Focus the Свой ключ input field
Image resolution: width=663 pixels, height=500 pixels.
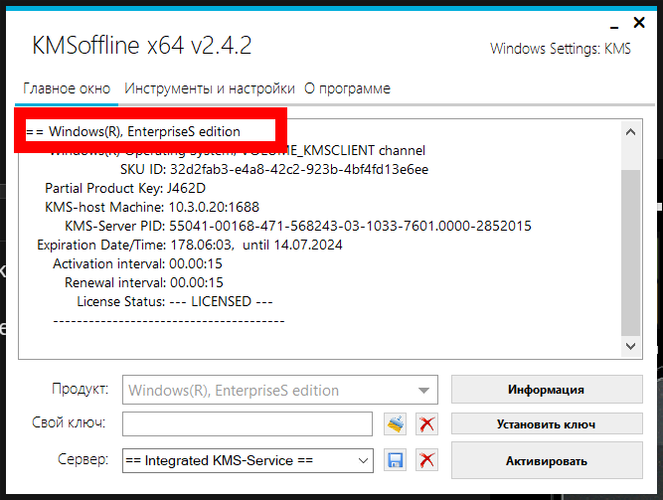(x=248, y=423)
